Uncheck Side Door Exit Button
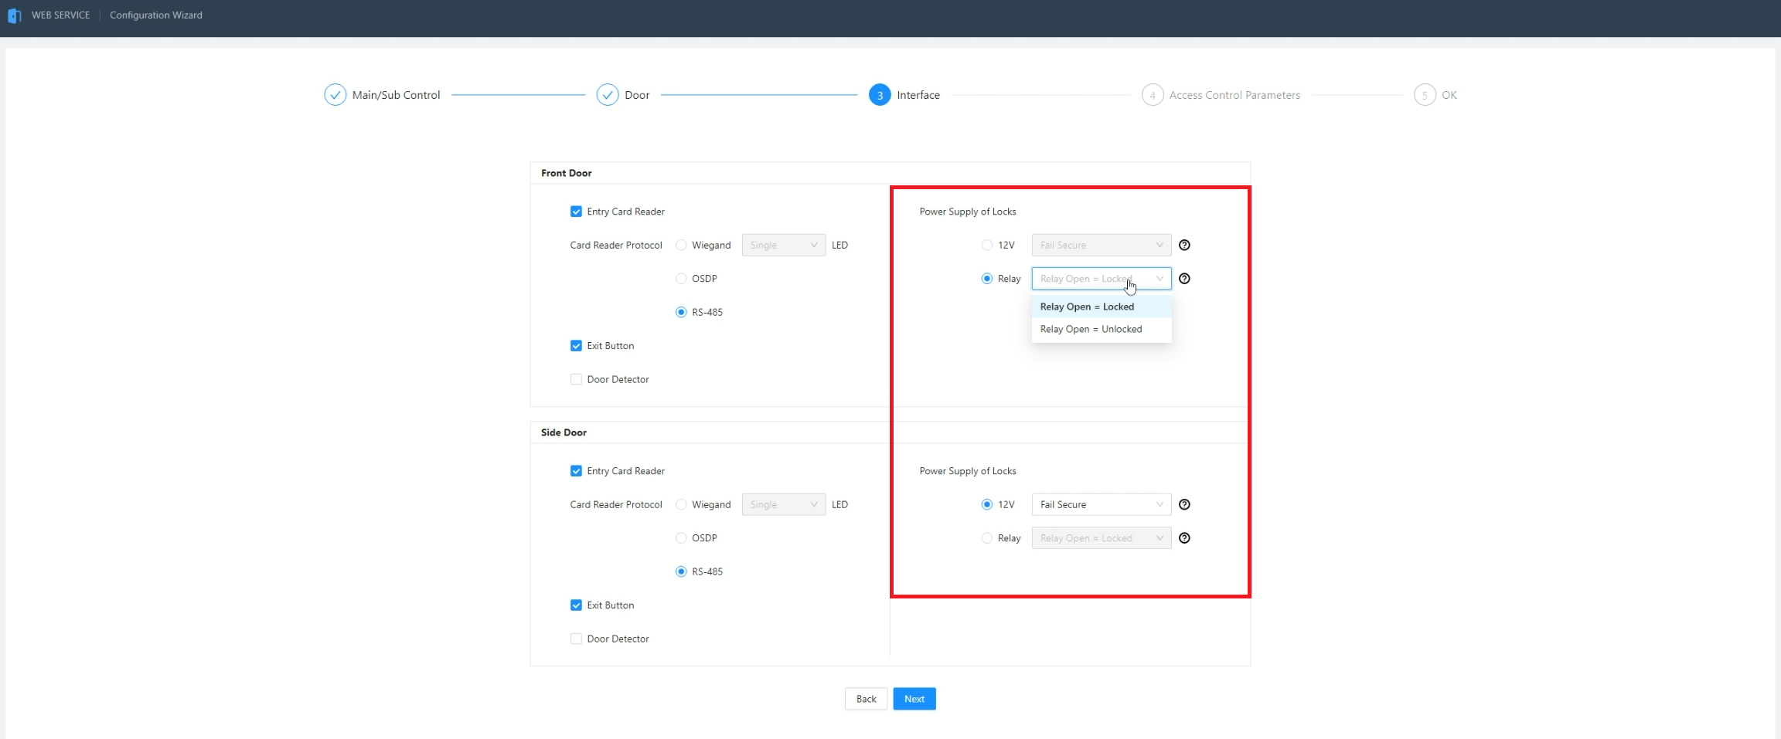1781x739 pixels. click(576, 605)
